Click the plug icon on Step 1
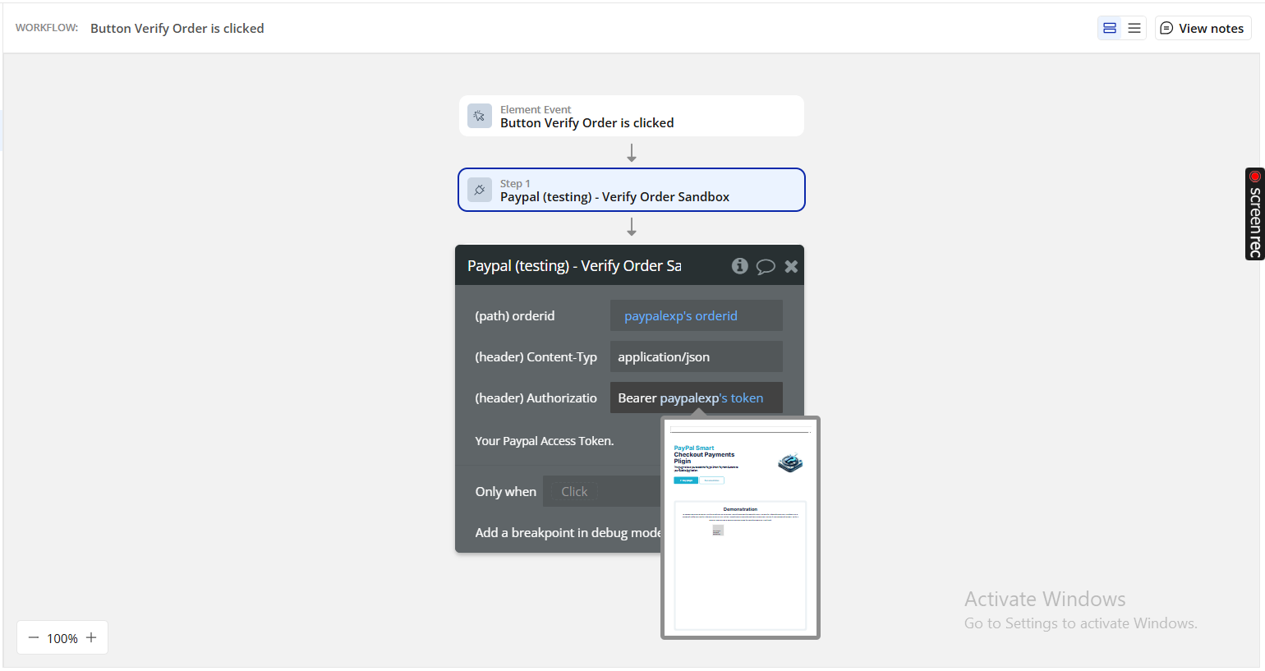Image resolution: width=1265 pixels, height=671 pixels. [x=480, y=190]
